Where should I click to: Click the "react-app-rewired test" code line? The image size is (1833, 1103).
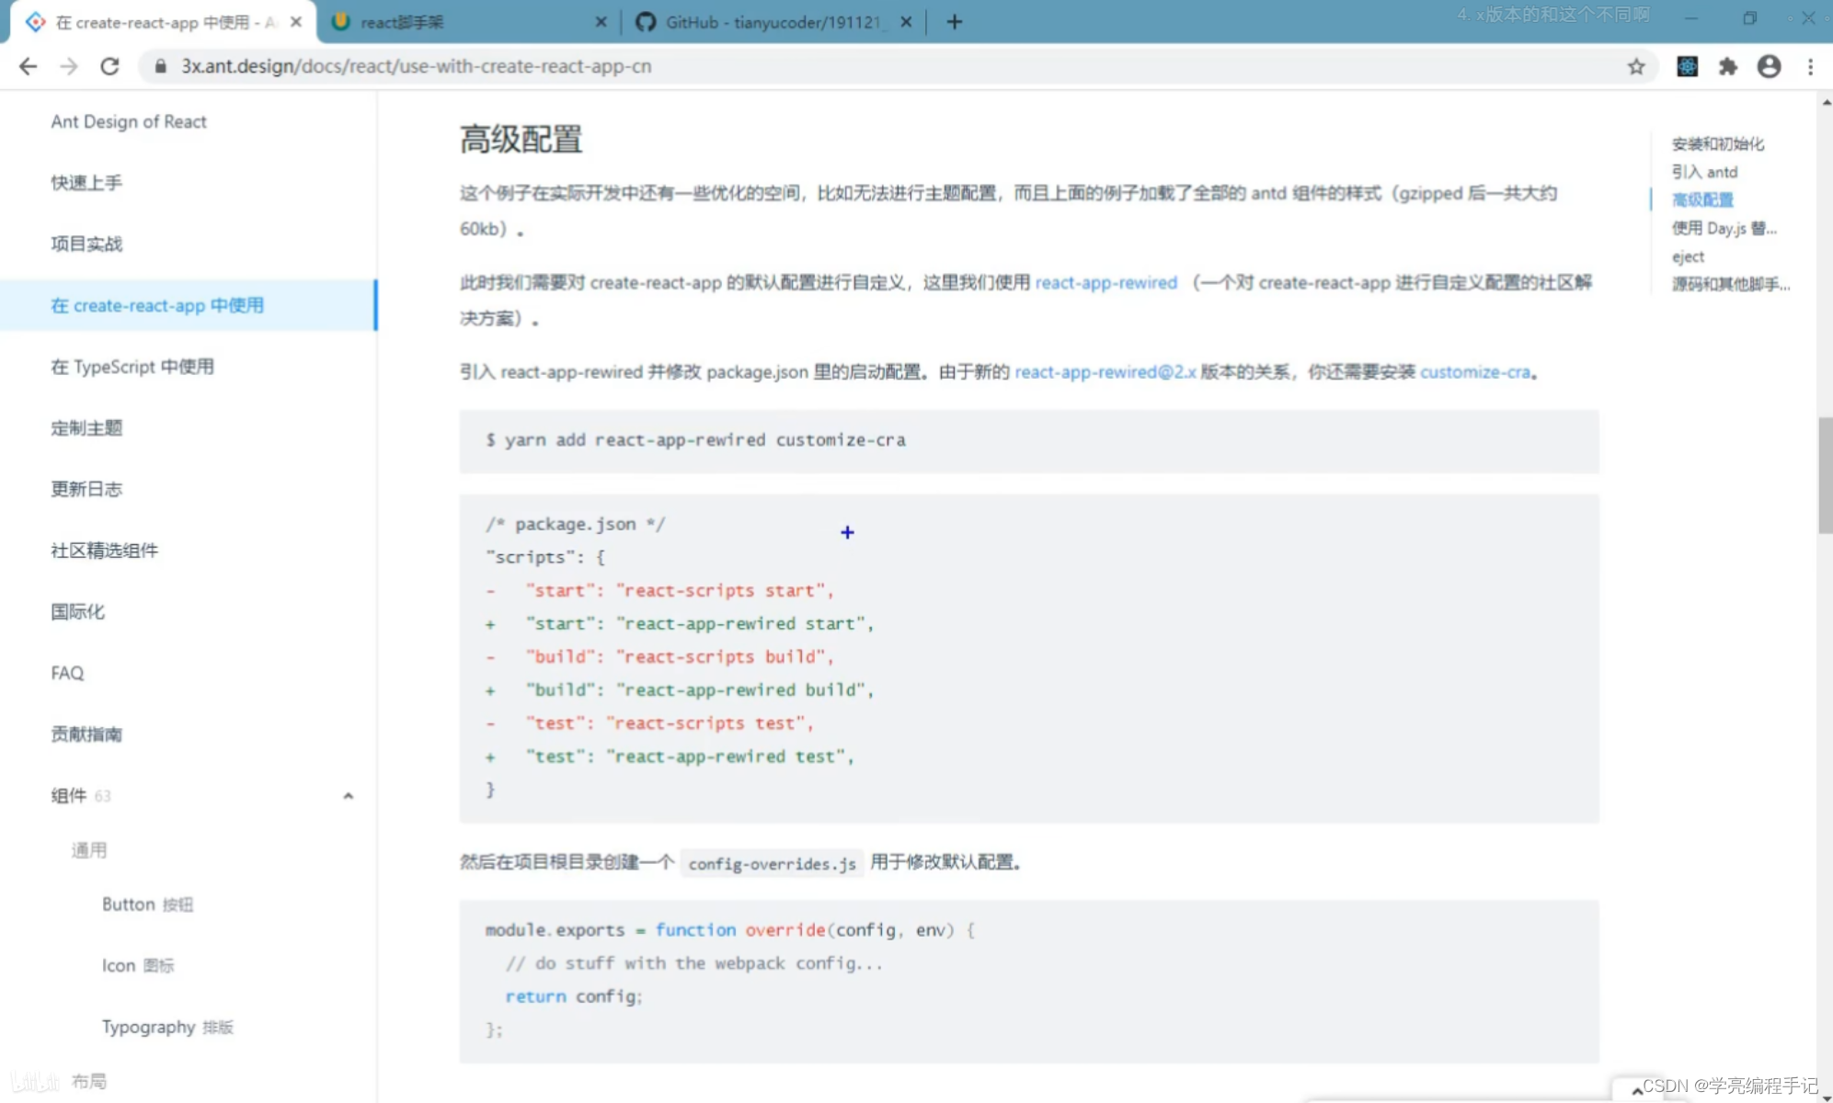pos(670,756)
